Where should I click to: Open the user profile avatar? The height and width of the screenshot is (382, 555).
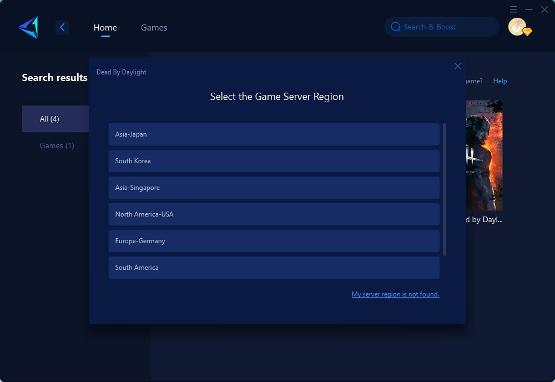[517, 27]
